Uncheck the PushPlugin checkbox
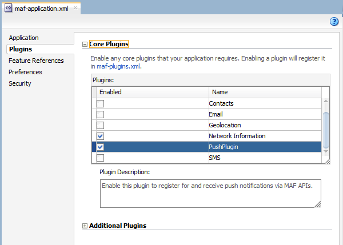This screenshot has height=245, width=343. pos(101,147)
